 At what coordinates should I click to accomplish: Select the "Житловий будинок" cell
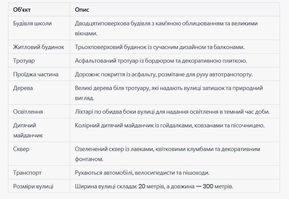(x=39, y=47)
